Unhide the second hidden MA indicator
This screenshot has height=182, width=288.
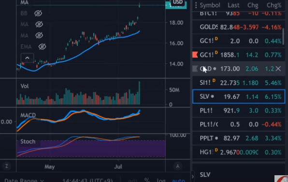coord(39,35)
